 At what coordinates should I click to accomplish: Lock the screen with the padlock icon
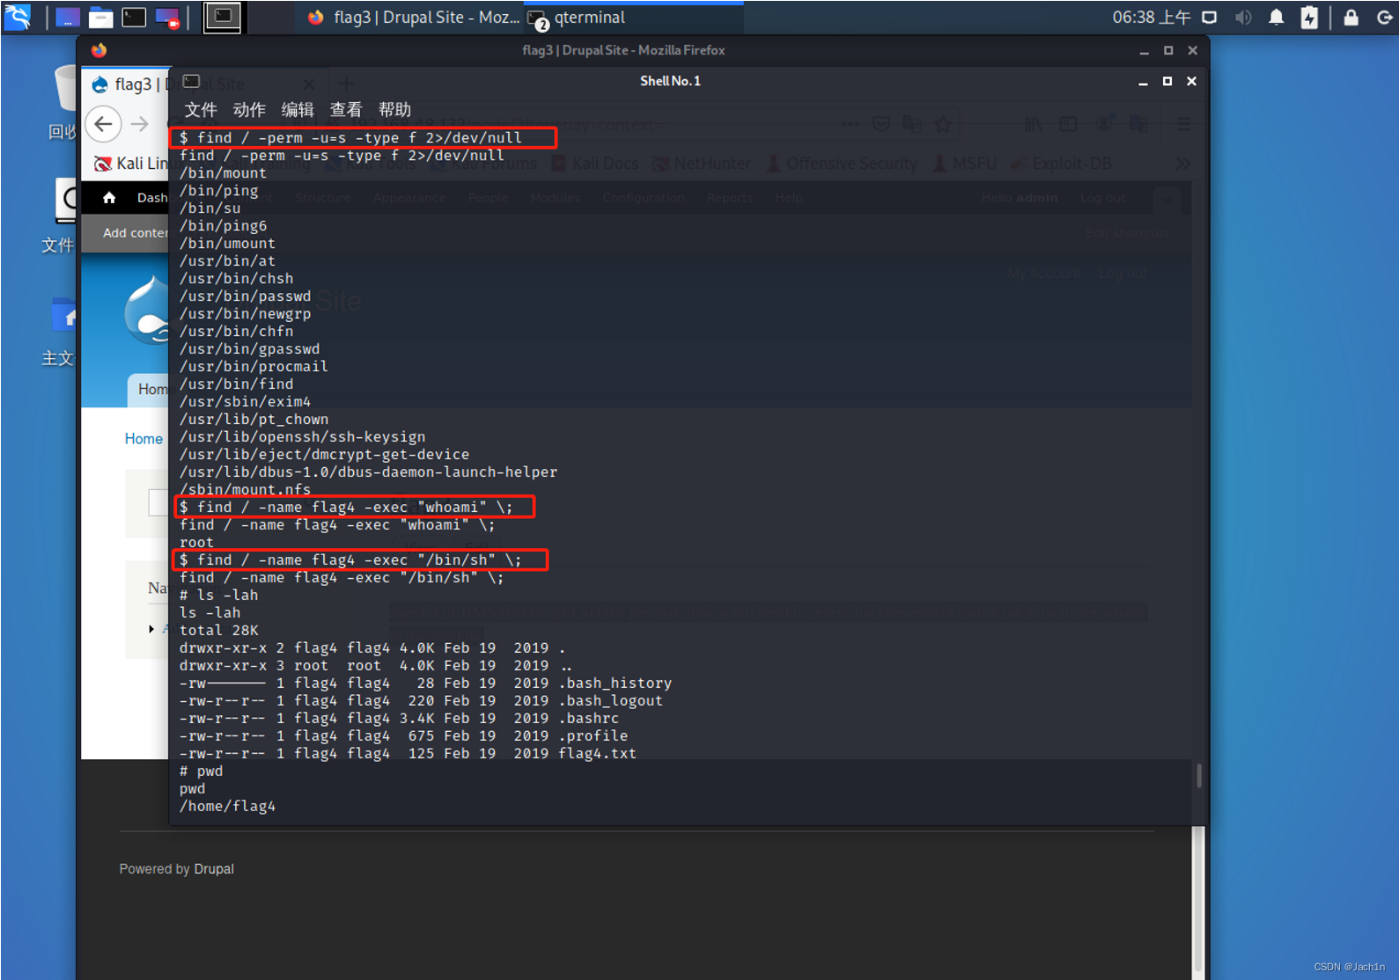1351,18
